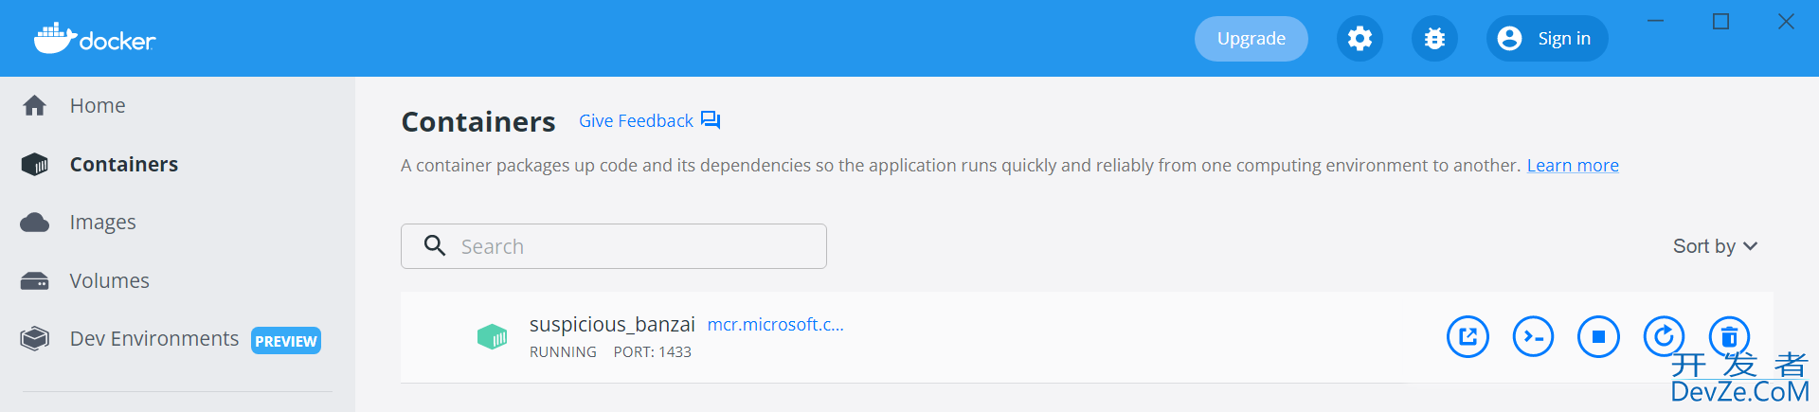Open container in browser icon

(1468, 336)
